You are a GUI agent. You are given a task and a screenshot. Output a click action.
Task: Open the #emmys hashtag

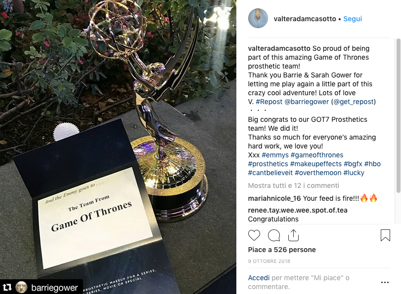click(x=275, y=155)
